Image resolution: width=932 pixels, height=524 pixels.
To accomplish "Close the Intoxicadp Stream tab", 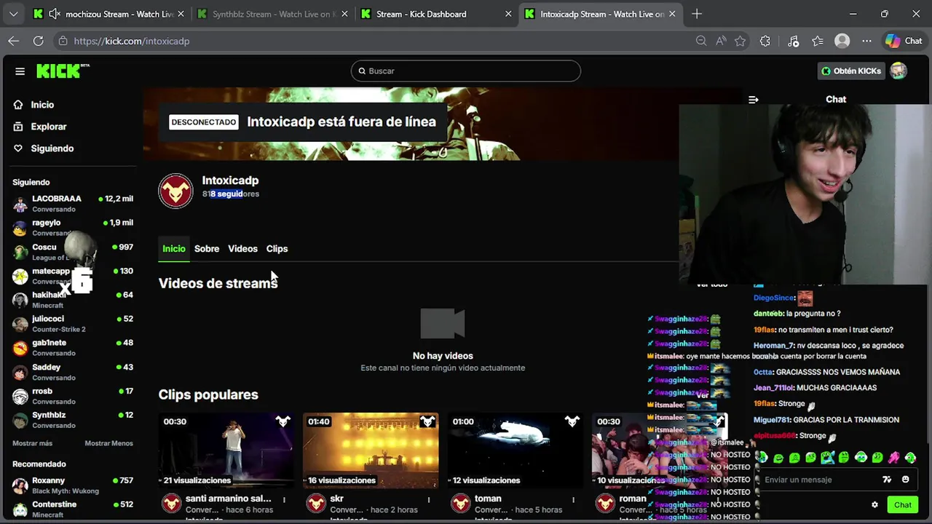I will 672,14.
